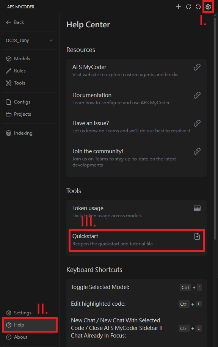Click the link icon for Documentation

point(197,95)
